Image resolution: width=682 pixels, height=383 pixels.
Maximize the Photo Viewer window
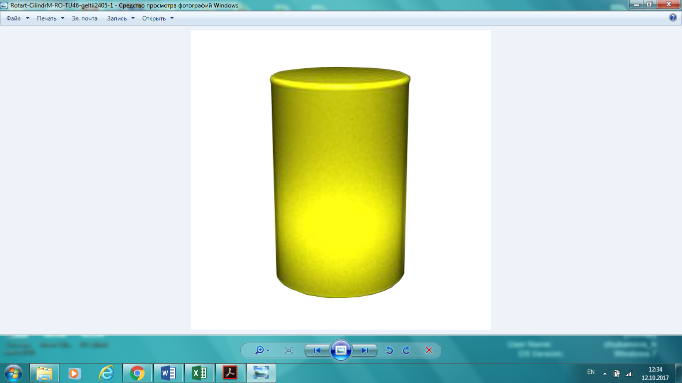pos(649,4)
